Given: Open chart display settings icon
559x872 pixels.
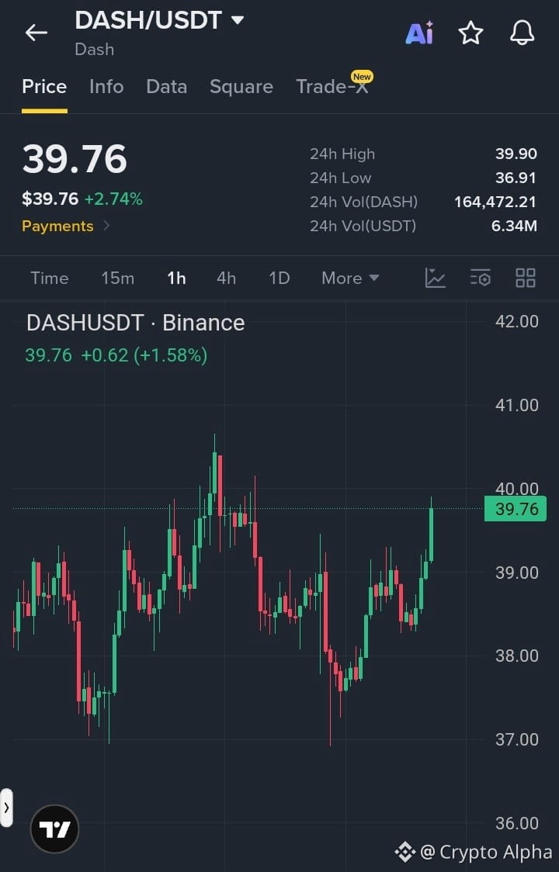Looking at the screenshot, I should pos(480,278).
